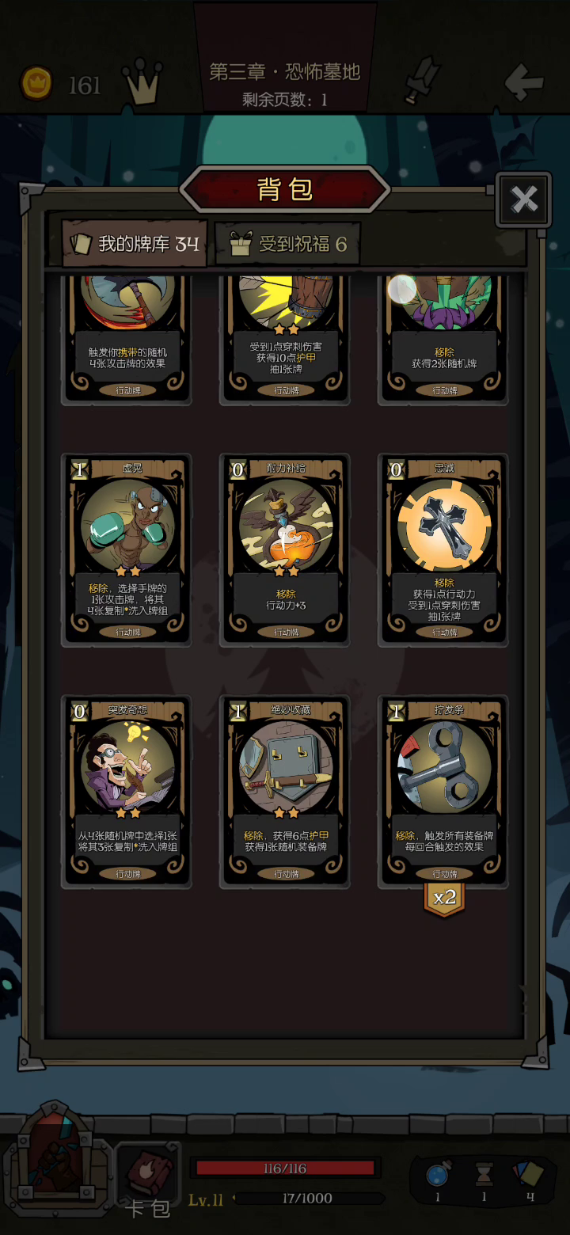
Task: Tap the axe card at top left
Action: click(127, 336)
